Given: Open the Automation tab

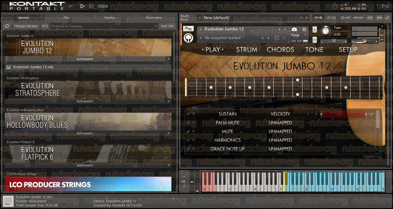Looking at the screenshot, I should click(x=154, y=18).
